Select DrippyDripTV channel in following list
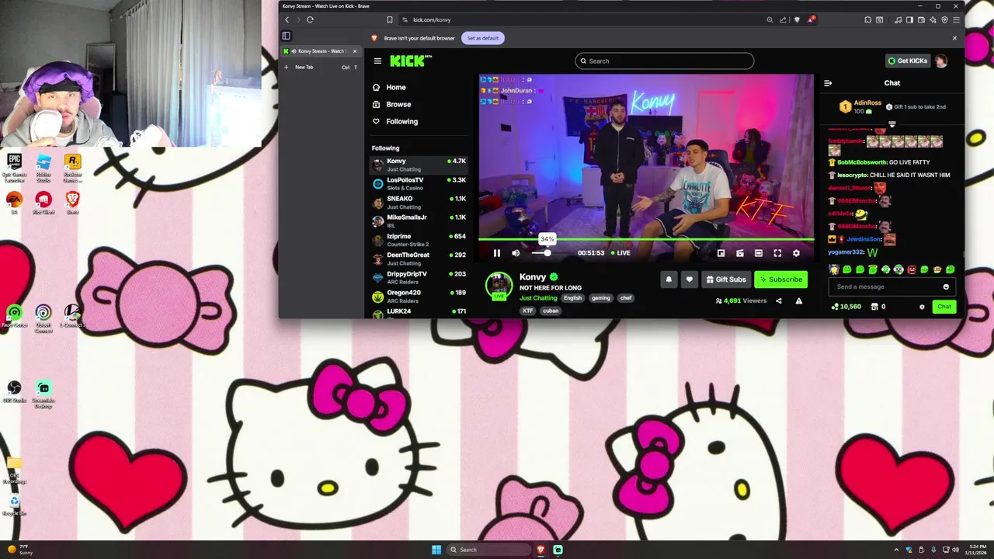 tap(419, 278)
